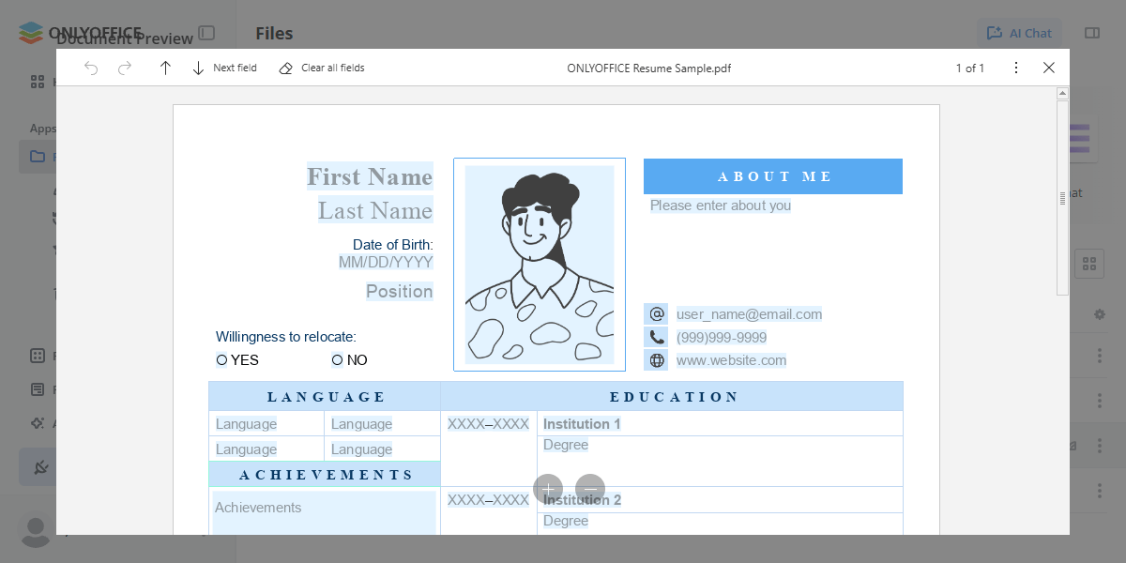
Task: Select YES for willingness to relocate
Action: pos(221,359)
